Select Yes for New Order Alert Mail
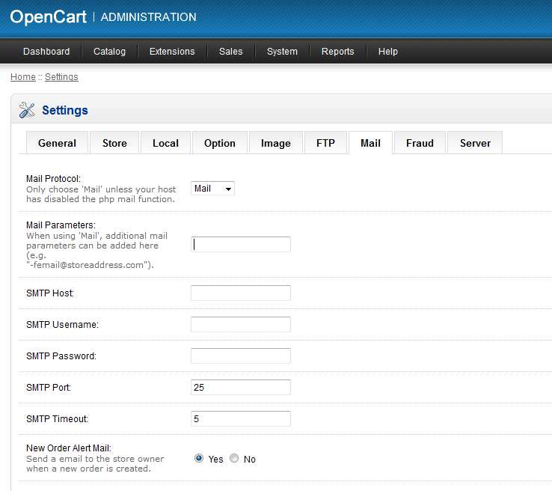This screenshot has height=491, width=552. coord(199,458)
